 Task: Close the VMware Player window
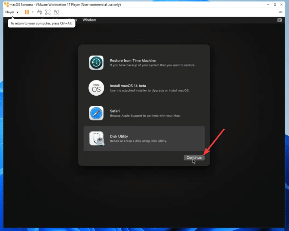[282, 4]
